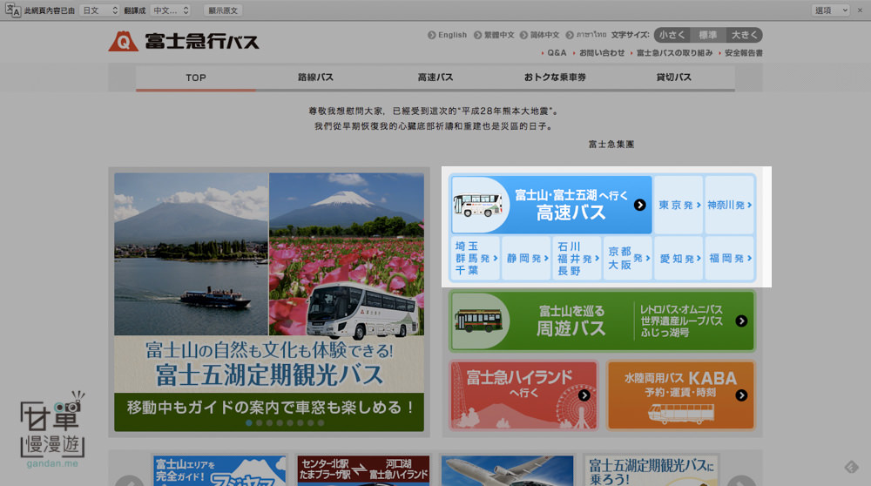Screen dimensions: 871x486
Task: Choose 埼玉 群馬 千葉発 departure
Action: click(x=476, y=259)
